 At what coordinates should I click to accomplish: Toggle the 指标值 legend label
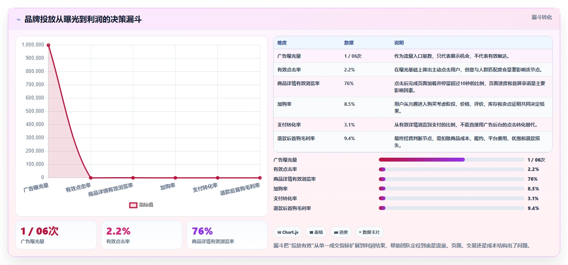tap(146, 205)
